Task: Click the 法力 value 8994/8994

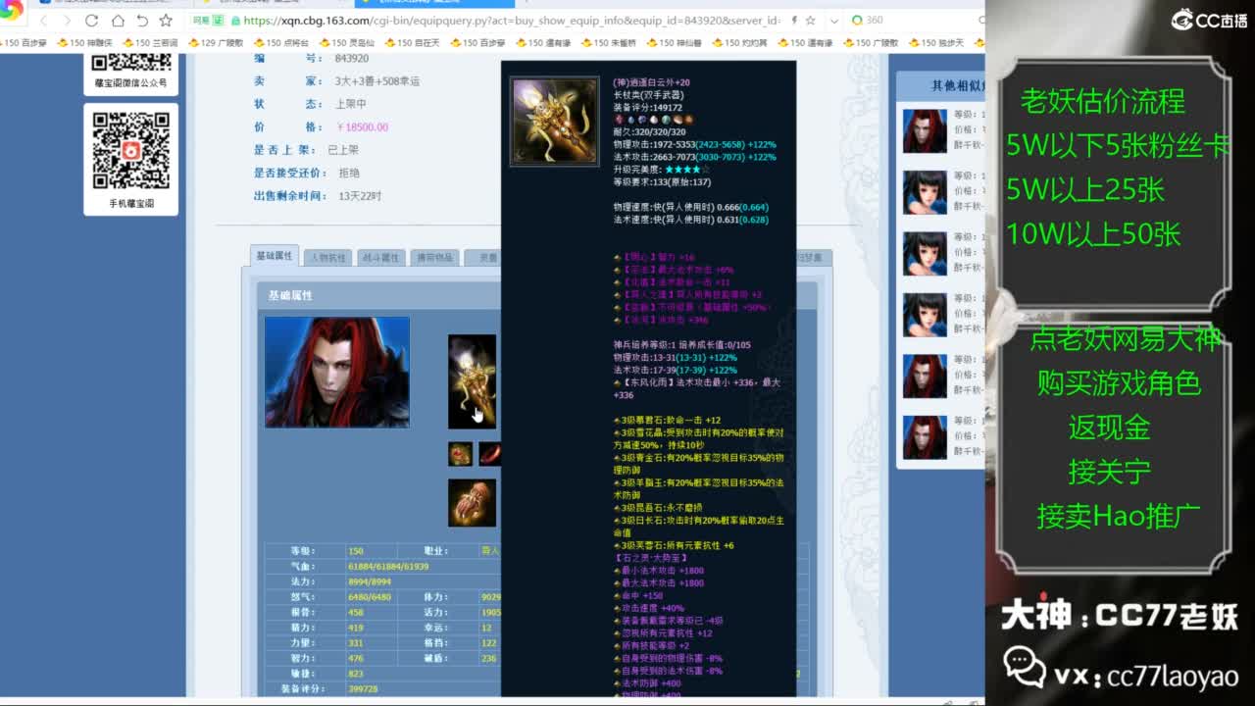Action: (369, 581)
